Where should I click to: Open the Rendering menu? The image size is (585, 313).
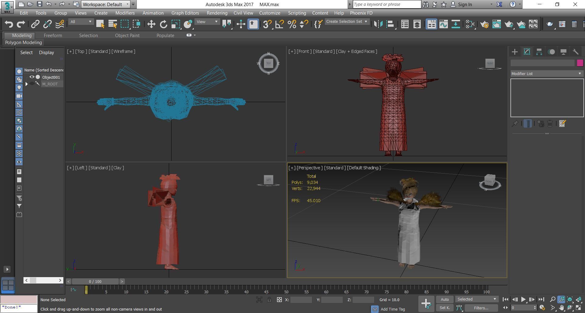pos(217,13)
